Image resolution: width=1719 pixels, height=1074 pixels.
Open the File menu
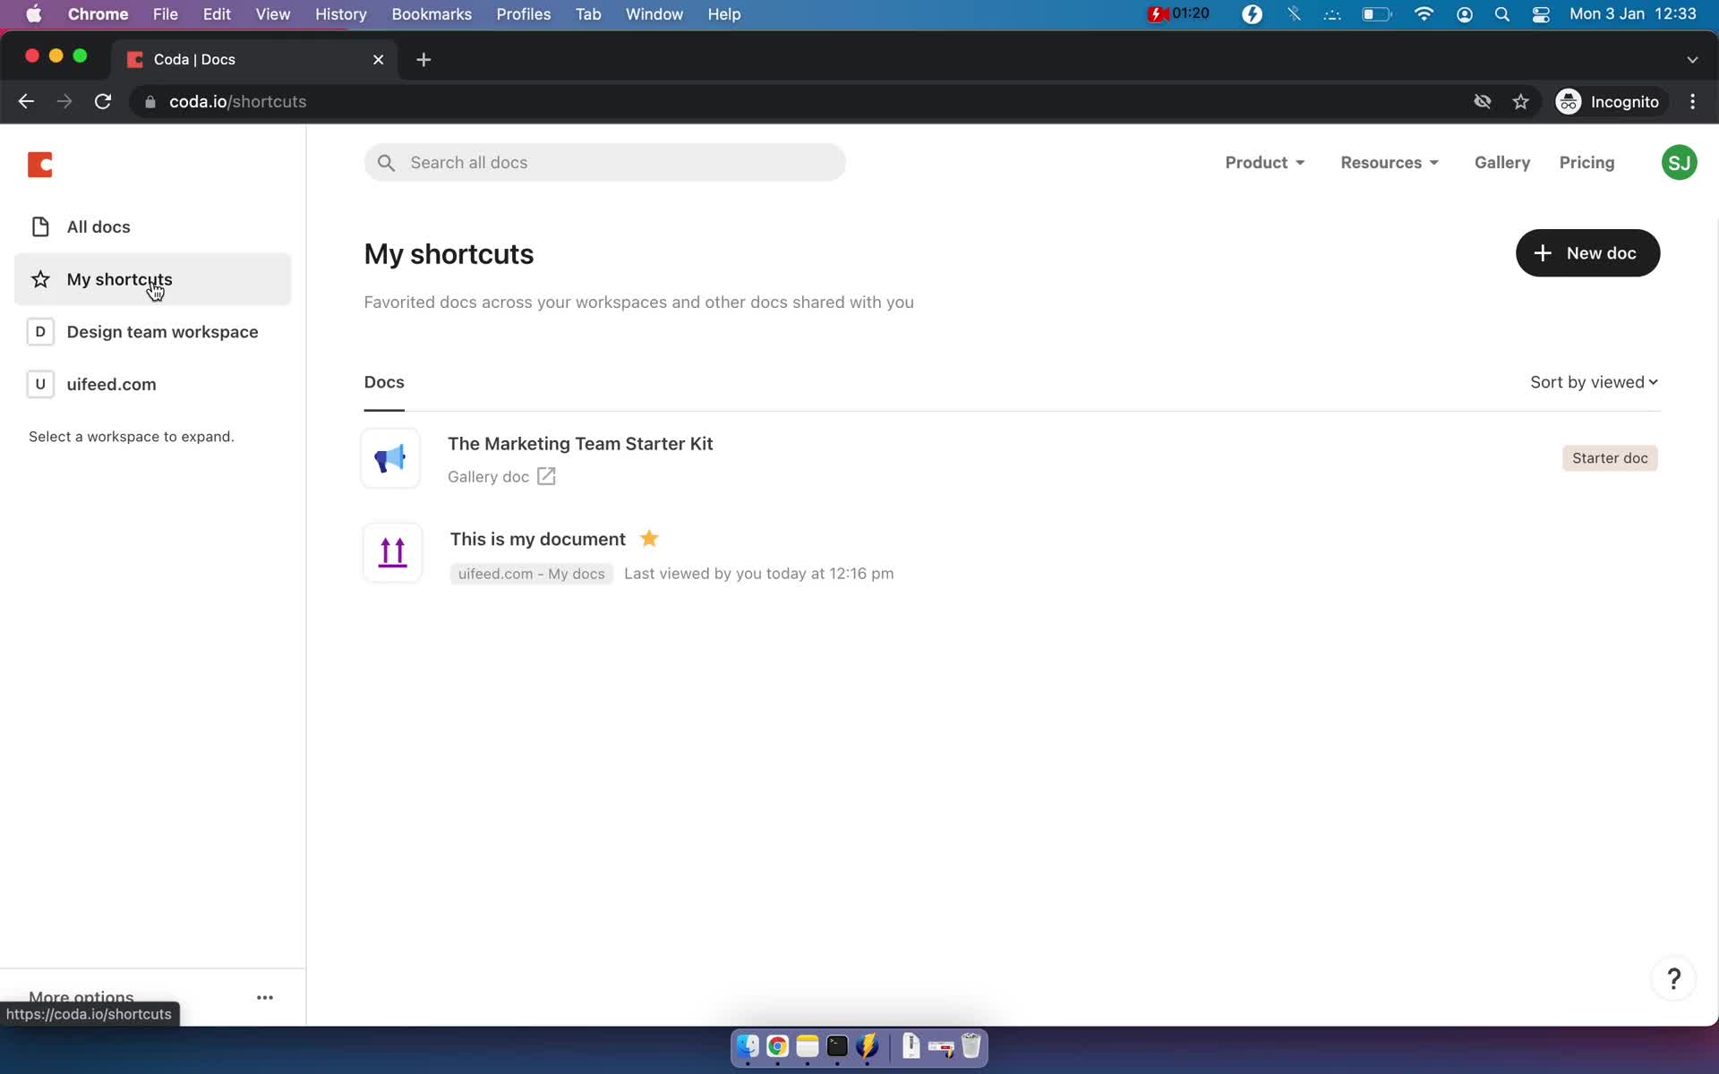[x=165, y=14]
